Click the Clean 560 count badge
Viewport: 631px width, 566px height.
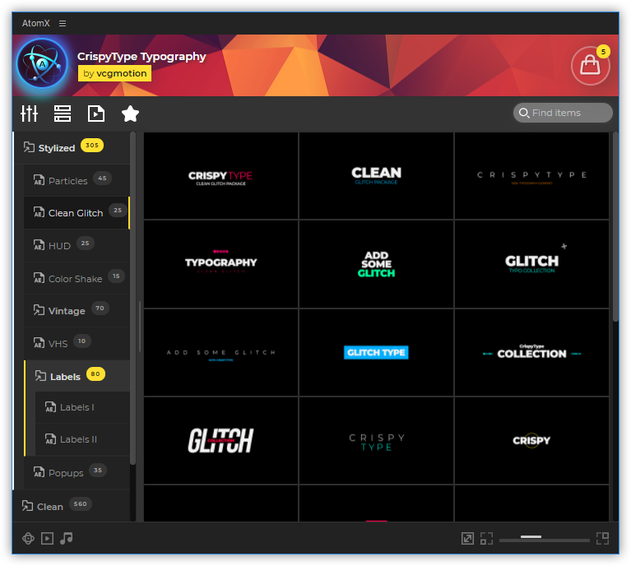(81, 503)
